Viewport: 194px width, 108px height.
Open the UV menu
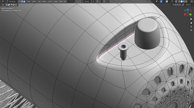[65, 1]
